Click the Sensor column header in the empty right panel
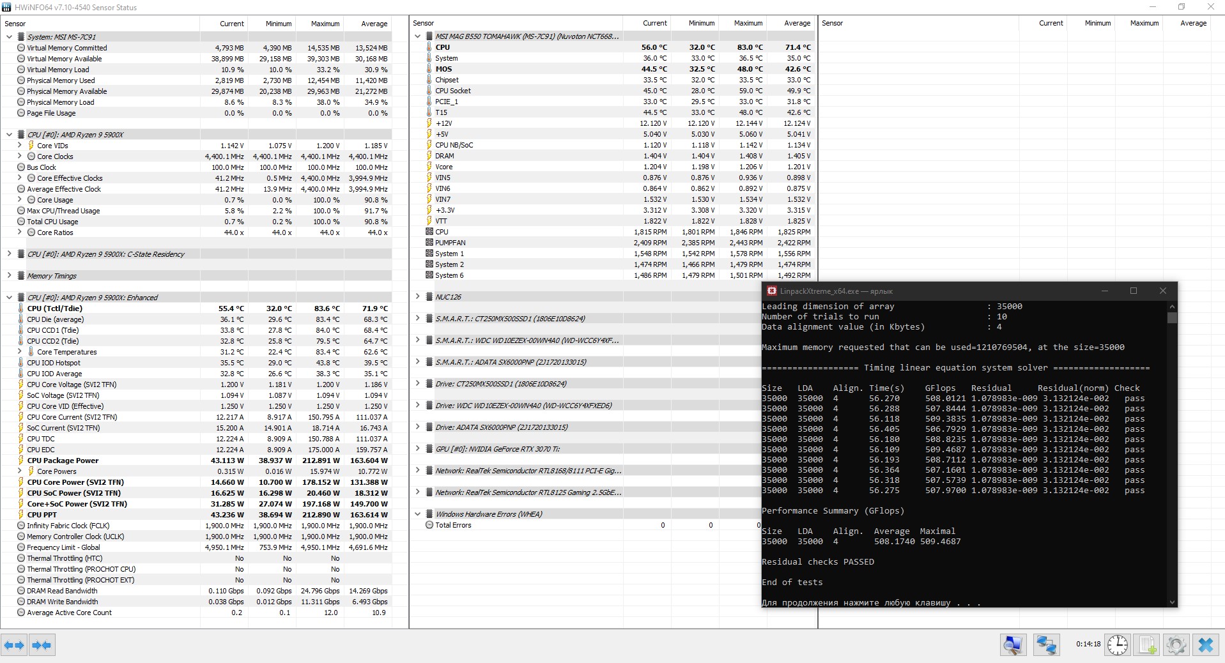1225x663 pixels. [919, 23]
